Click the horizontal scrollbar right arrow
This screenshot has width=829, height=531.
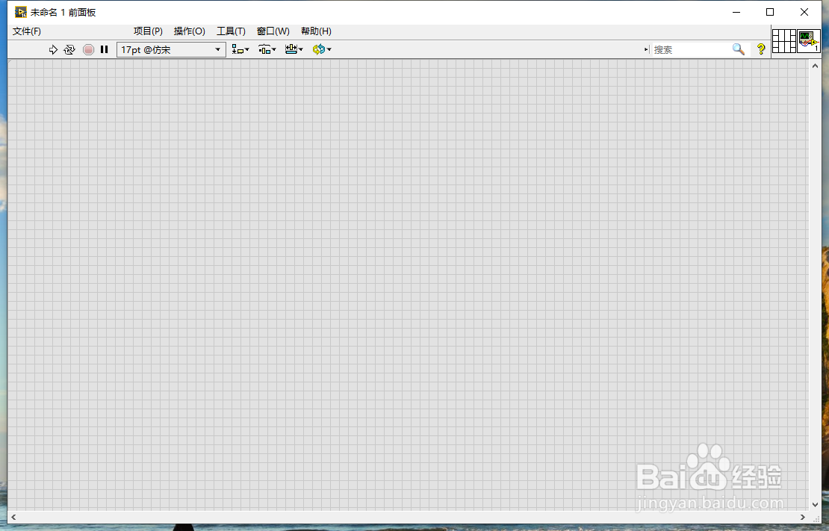tap(803, 518)
